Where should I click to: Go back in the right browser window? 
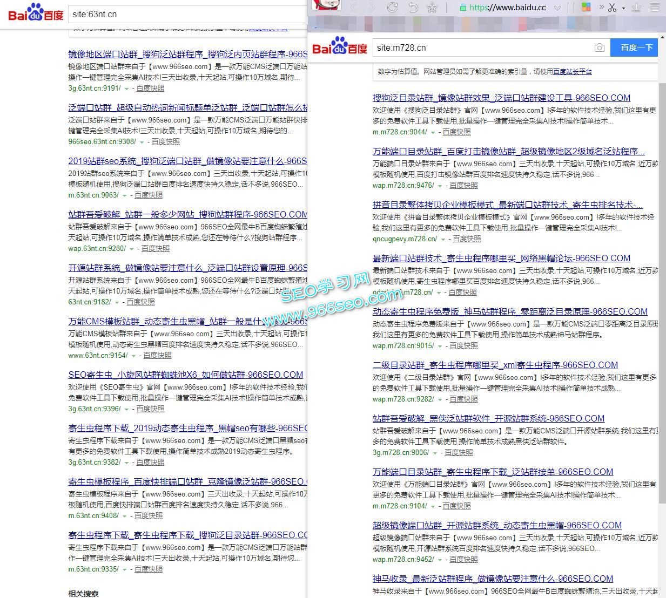click(354, 8)
